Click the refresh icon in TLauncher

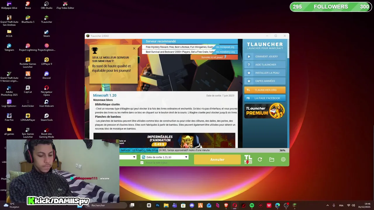click(x=260, y=160)
